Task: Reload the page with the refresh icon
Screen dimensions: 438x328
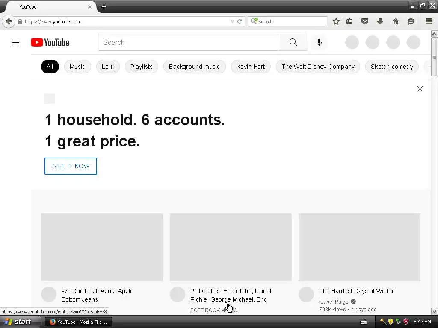Action: pos(240,21)
